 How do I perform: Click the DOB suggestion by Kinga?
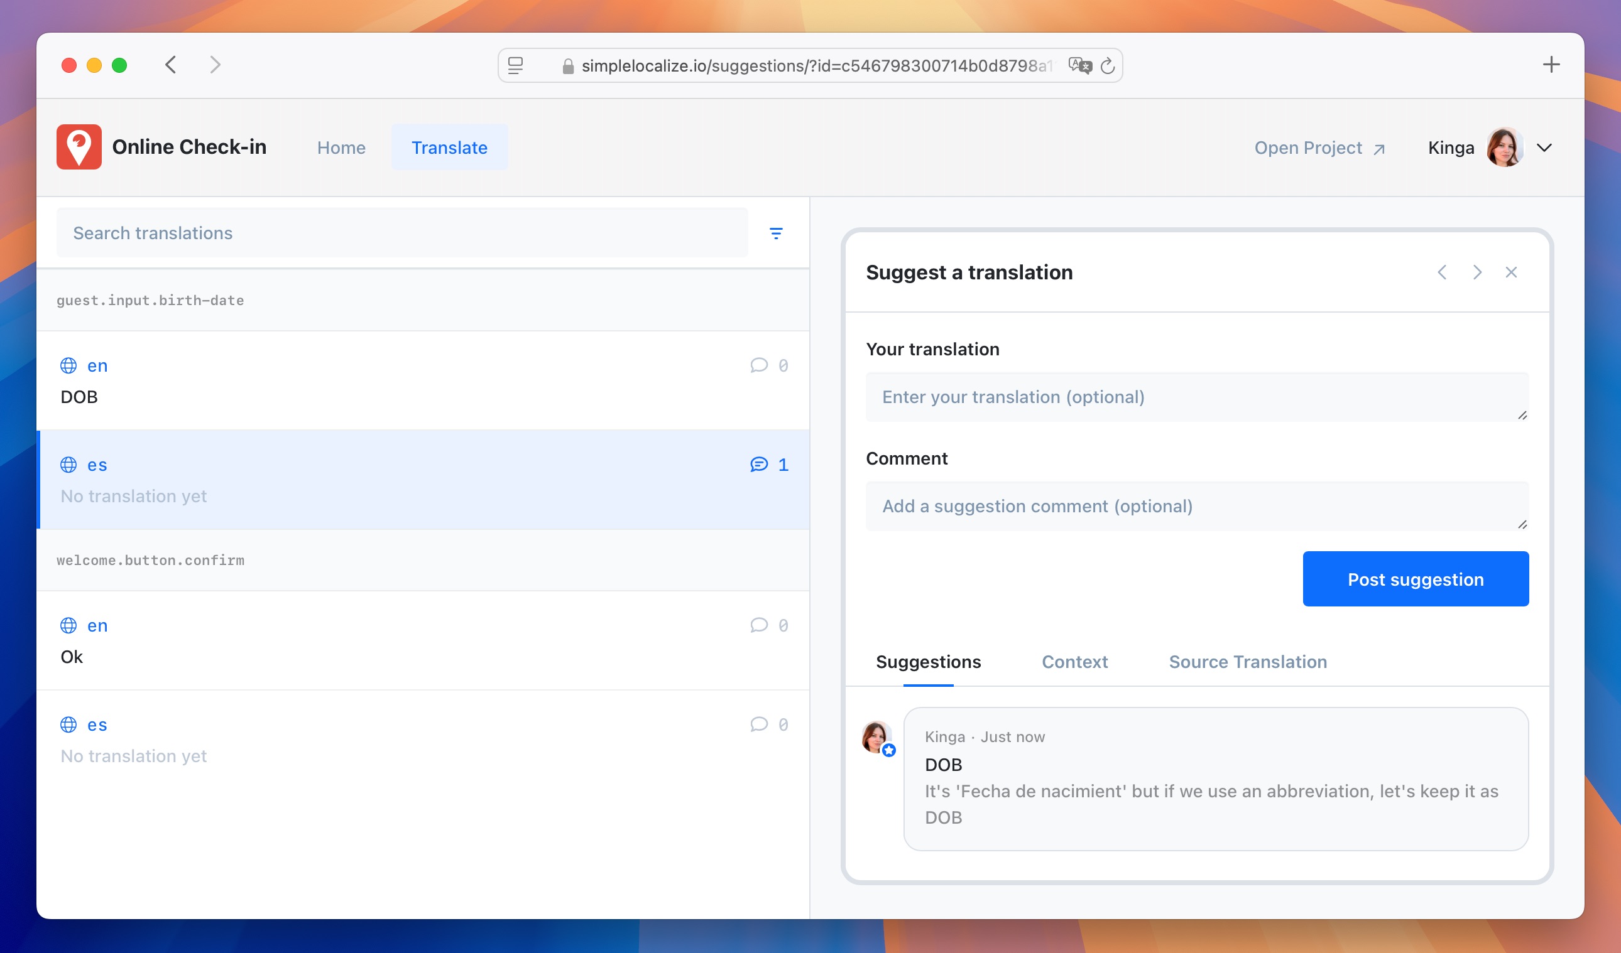tap(1216, 779)
